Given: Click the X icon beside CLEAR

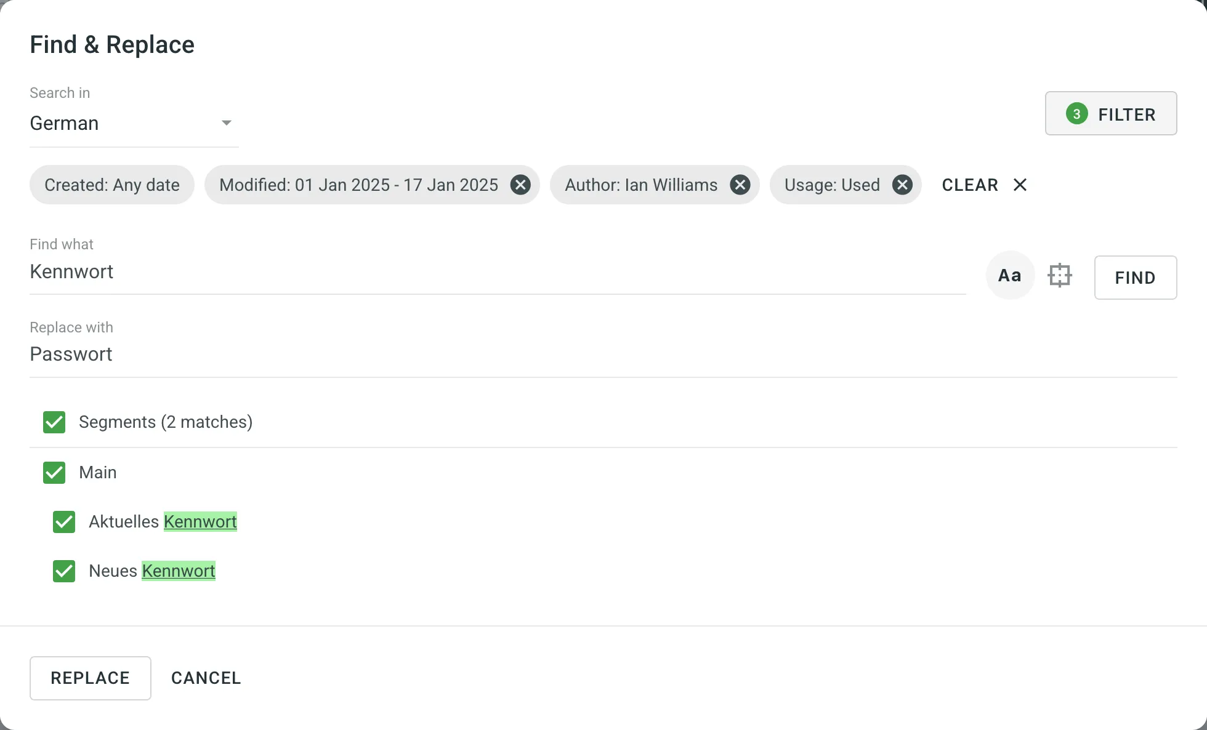Looking at the screenshot, I should pyautogui.click(x=1020, y=185).
